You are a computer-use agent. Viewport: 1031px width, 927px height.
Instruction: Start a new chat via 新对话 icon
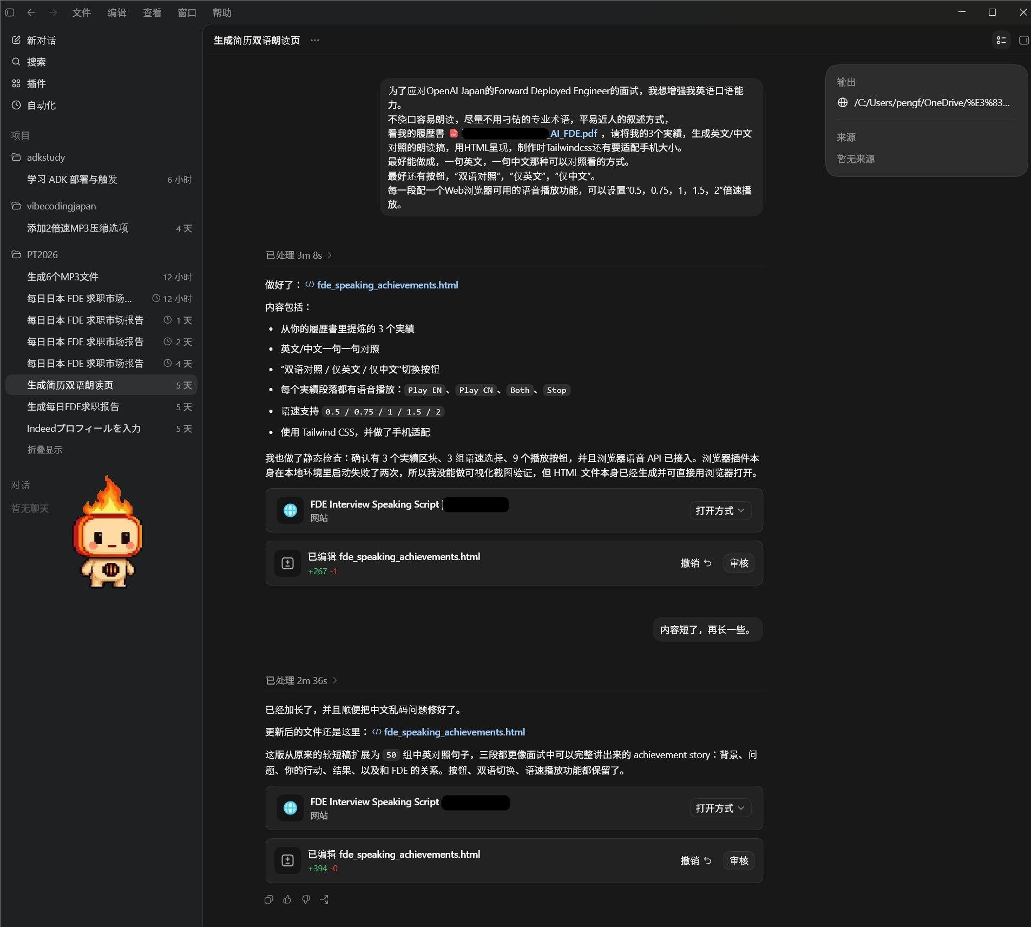(16, 40)
